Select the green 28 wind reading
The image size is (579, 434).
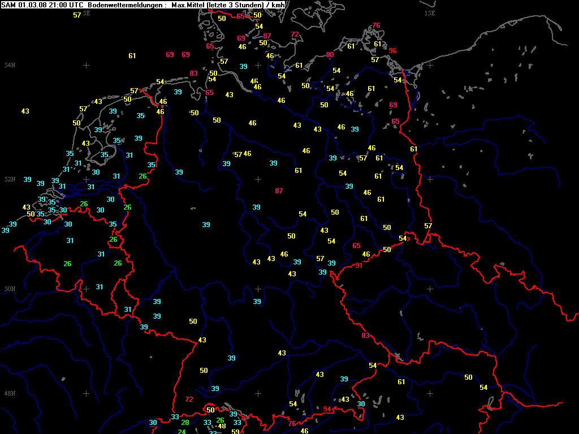coord(185,423)
